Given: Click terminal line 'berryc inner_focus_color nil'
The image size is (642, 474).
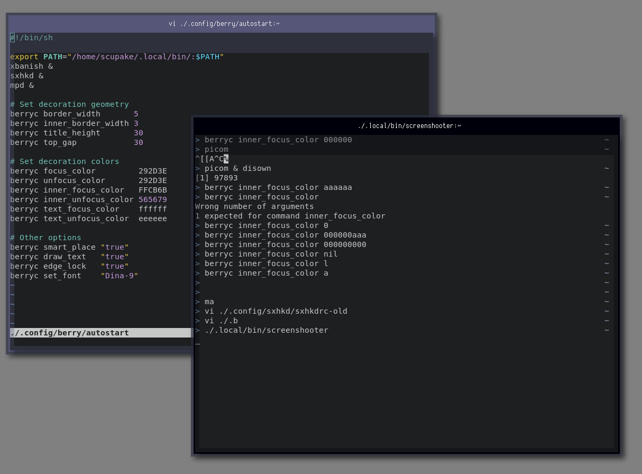Looking at the screenshot, I should (267, 254).
